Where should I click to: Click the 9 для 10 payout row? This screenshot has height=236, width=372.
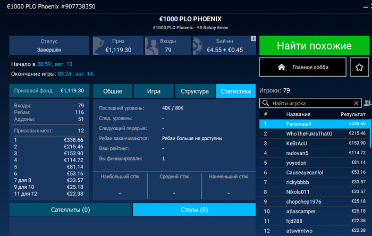(x=49, y=187)
